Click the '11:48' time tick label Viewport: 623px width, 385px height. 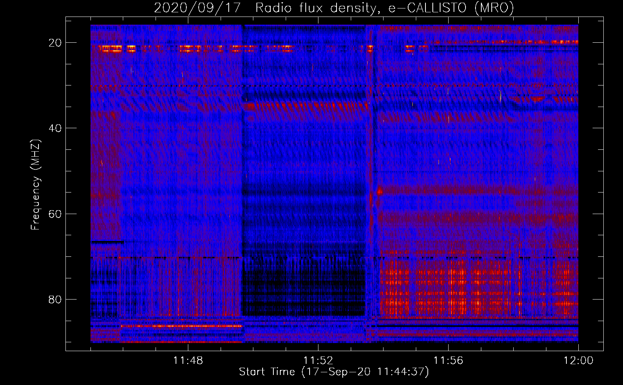188,361
